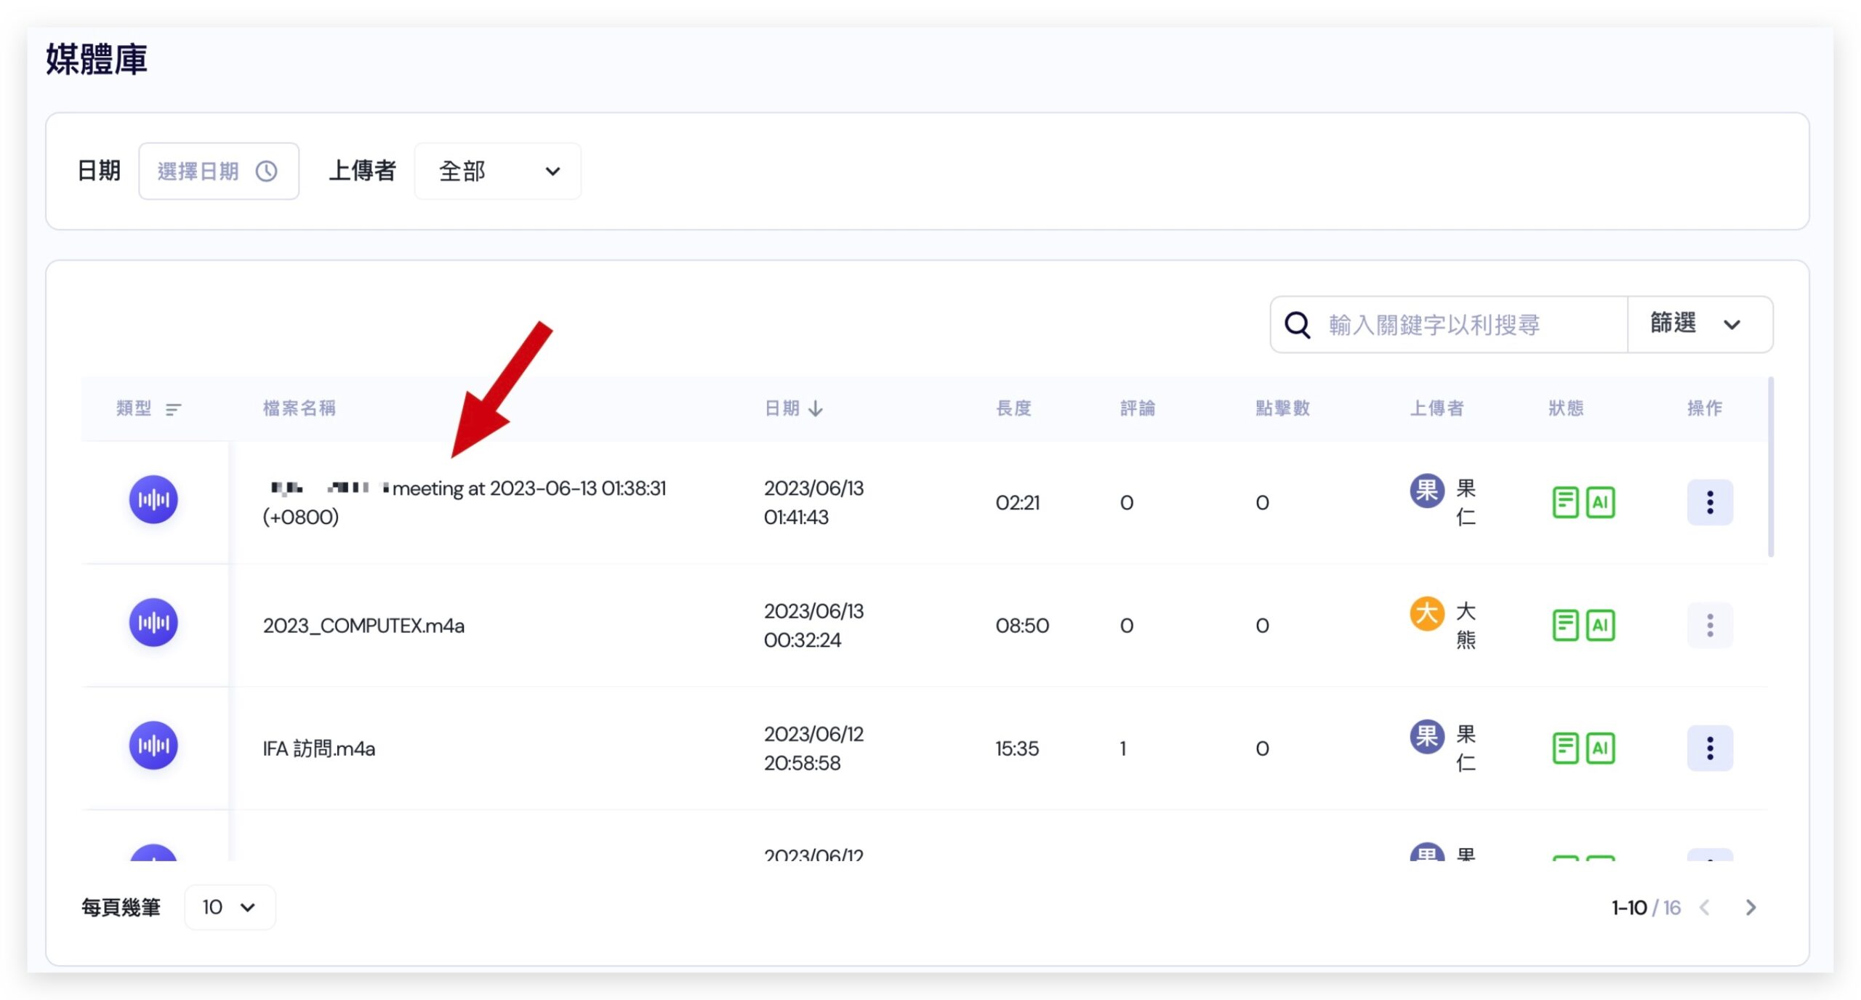Screen dimensions: 1861x1000
Task: Open the 選擇日期 date picker field
Action: tap(219, 172)
